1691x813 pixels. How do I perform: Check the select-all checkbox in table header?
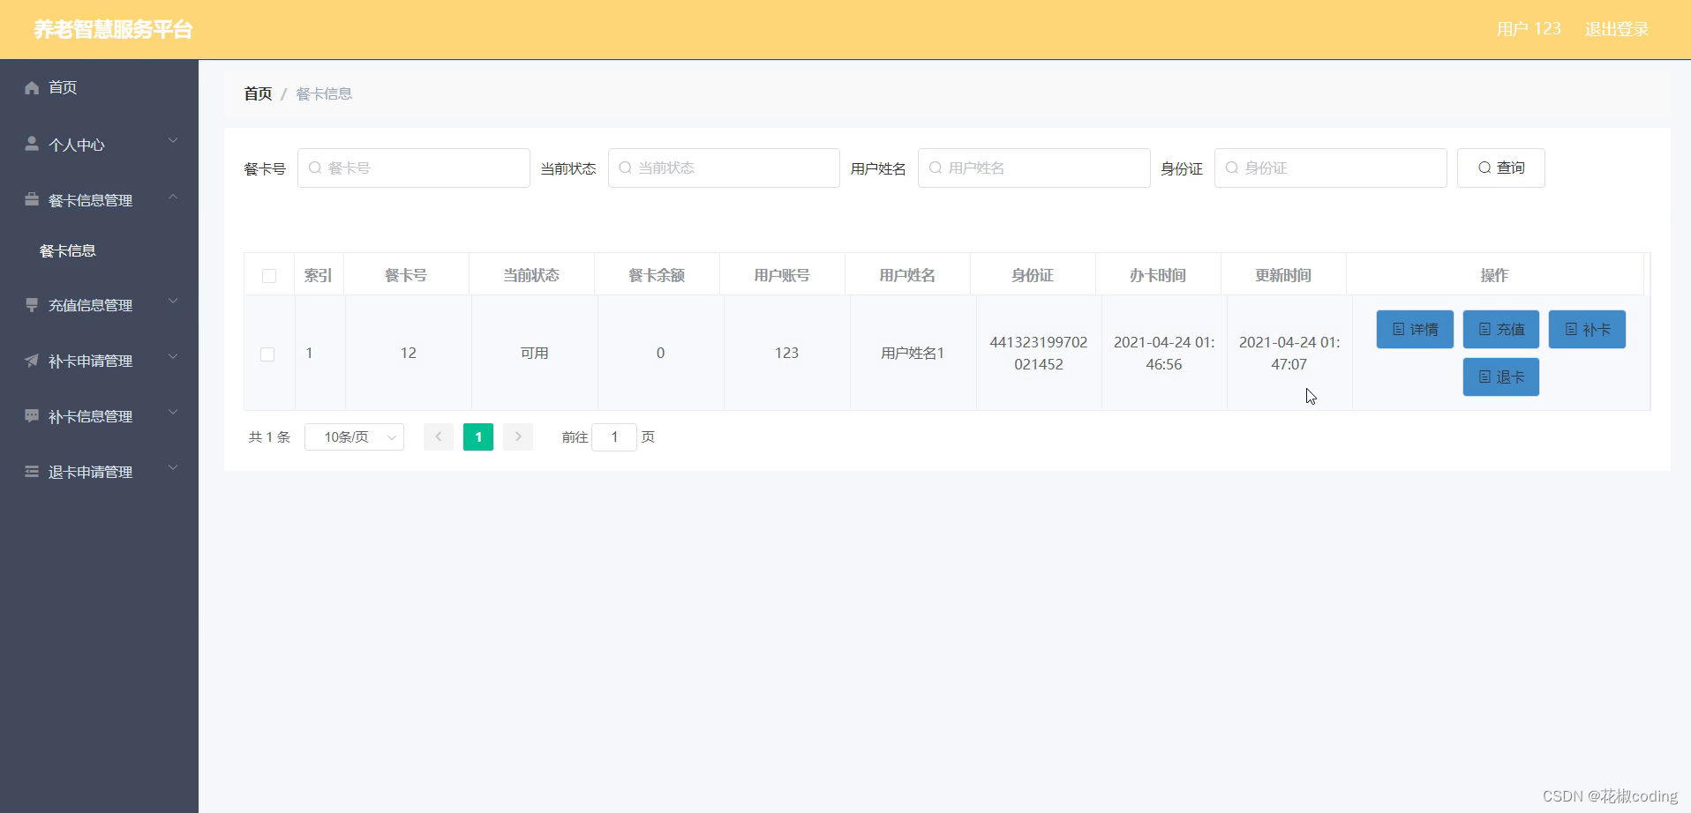[268, 276]
